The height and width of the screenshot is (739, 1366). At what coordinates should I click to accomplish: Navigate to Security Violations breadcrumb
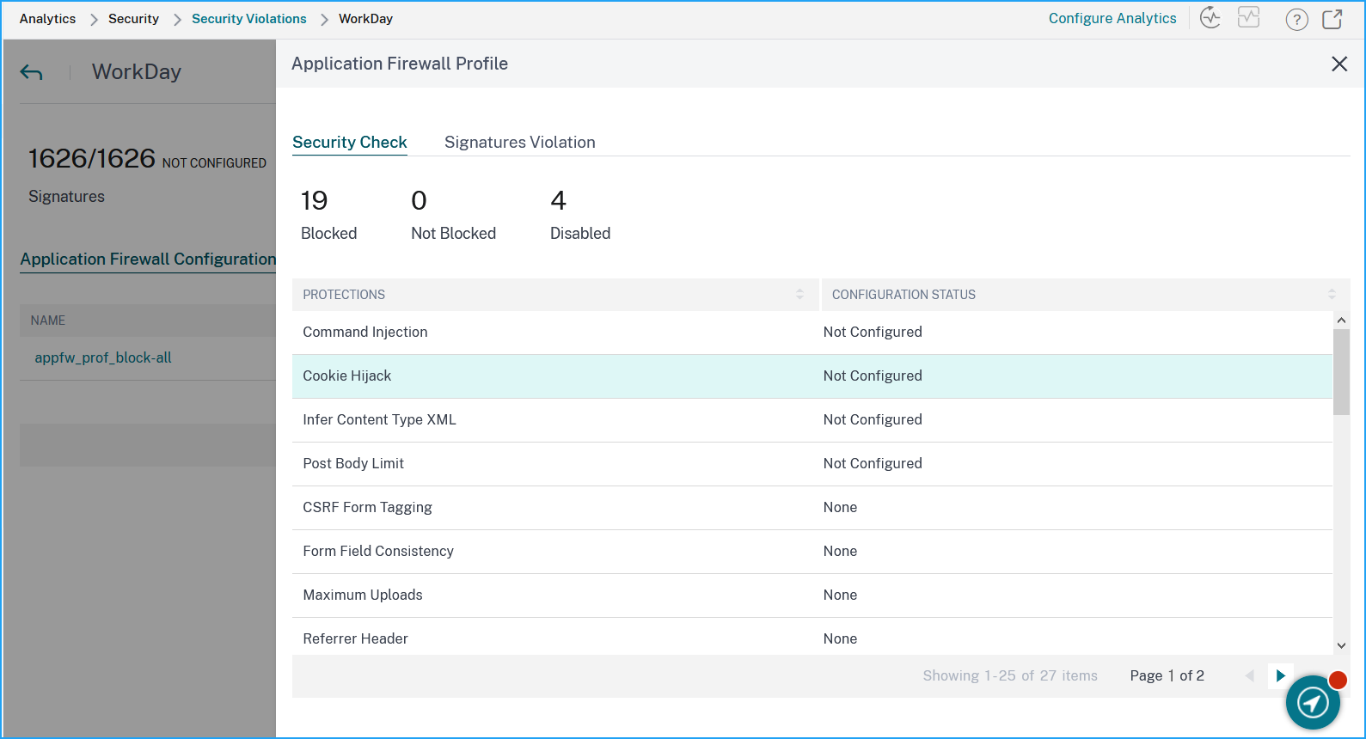point(249,19)
